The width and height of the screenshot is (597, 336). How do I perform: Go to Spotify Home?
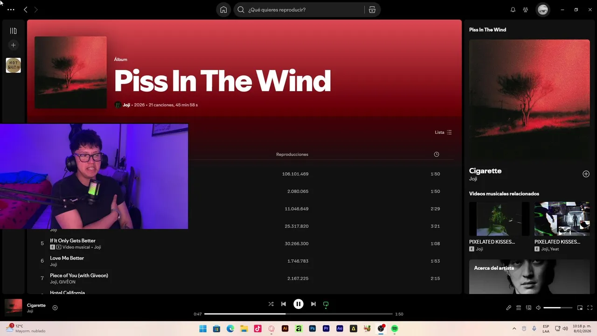pos(223,9)
